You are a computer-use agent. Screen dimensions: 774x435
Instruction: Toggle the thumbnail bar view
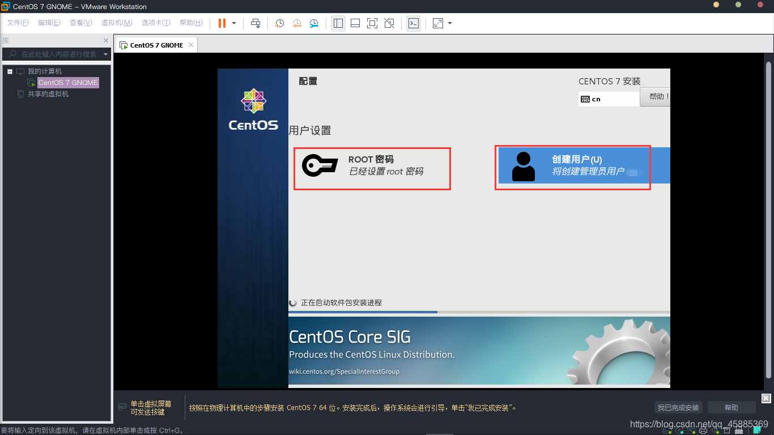355,23
